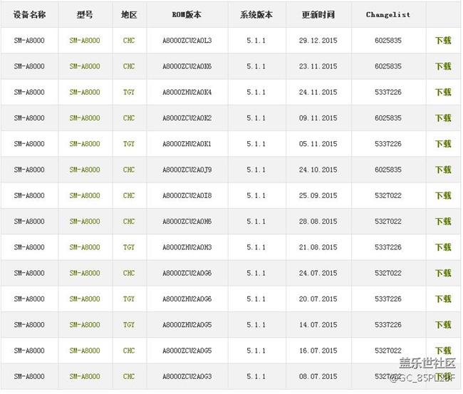Click TGY region link in 20.07.2015 row
Image resolution: width=463 pixels, height=394 pixels.
(129, 299)
